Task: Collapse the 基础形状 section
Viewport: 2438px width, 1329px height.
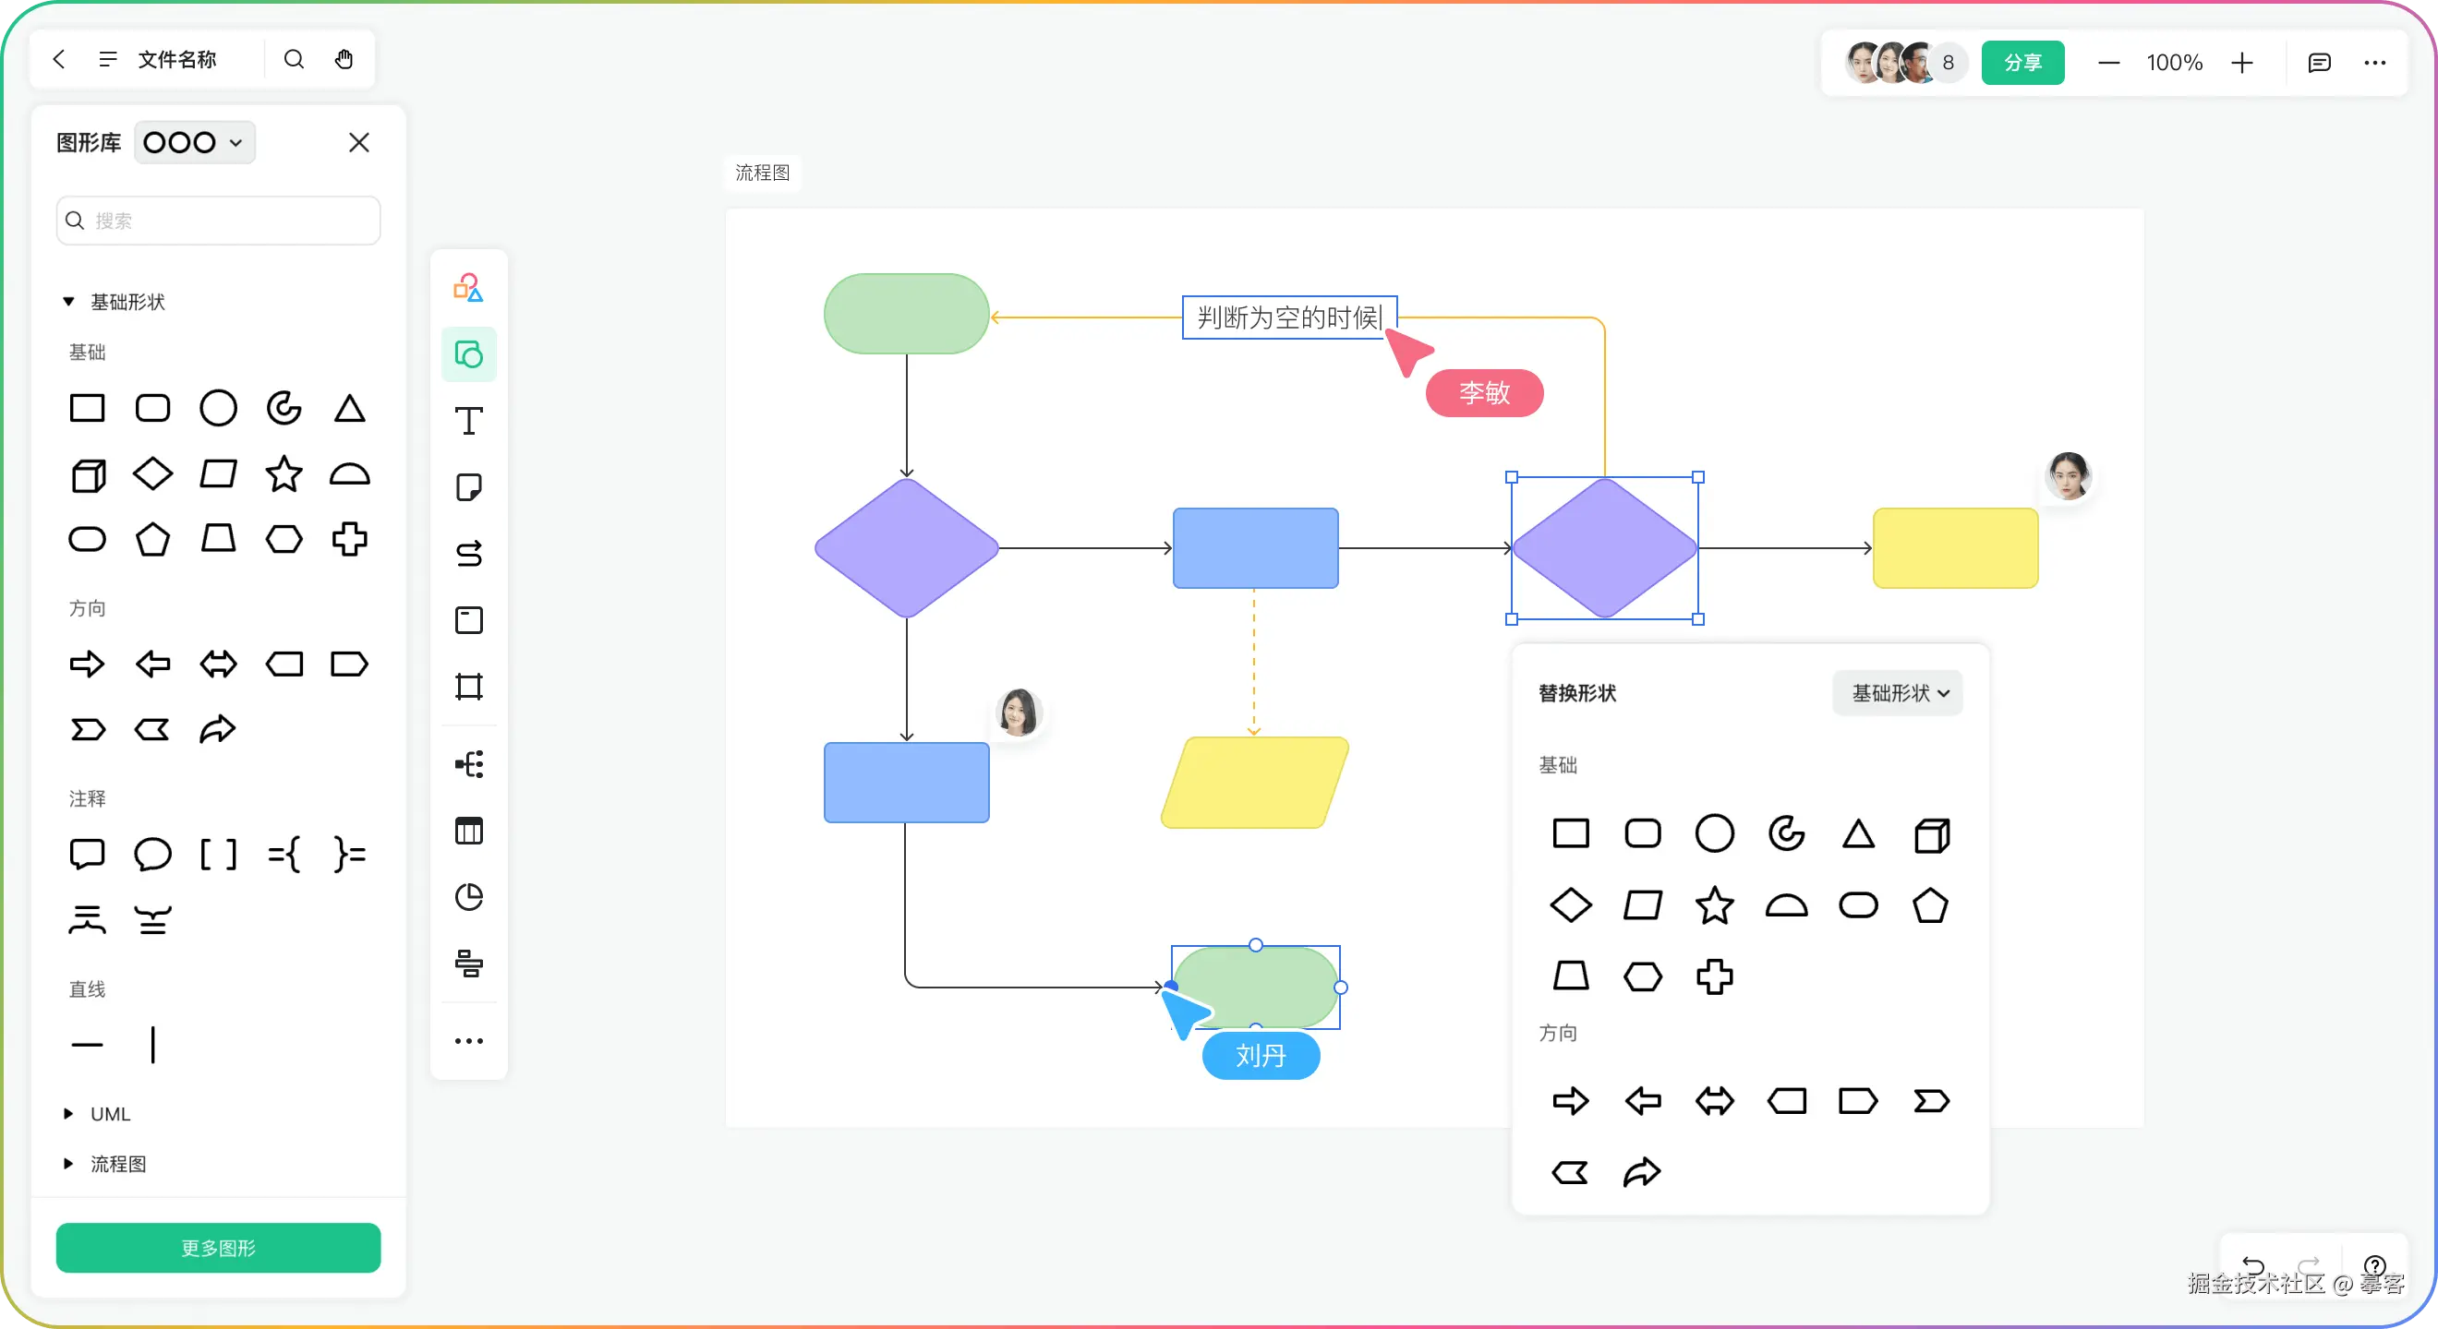Action: click(x=68, y=302)
